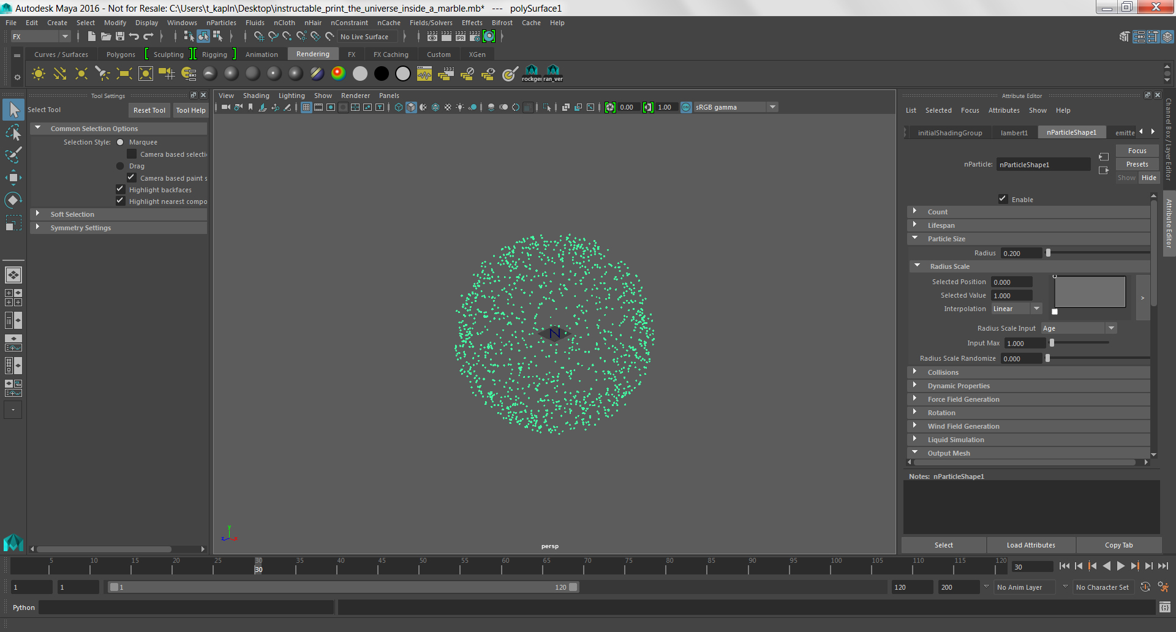Click the Presets button
1176x632 pixels.
point(1137,164)
